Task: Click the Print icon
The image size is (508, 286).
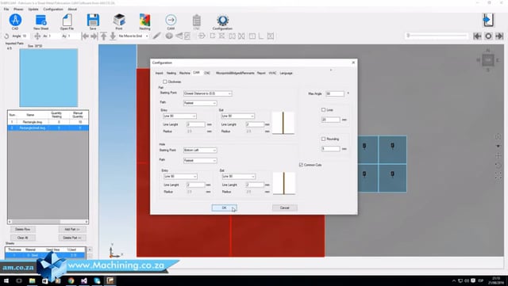Action: (x=119, y=20)
